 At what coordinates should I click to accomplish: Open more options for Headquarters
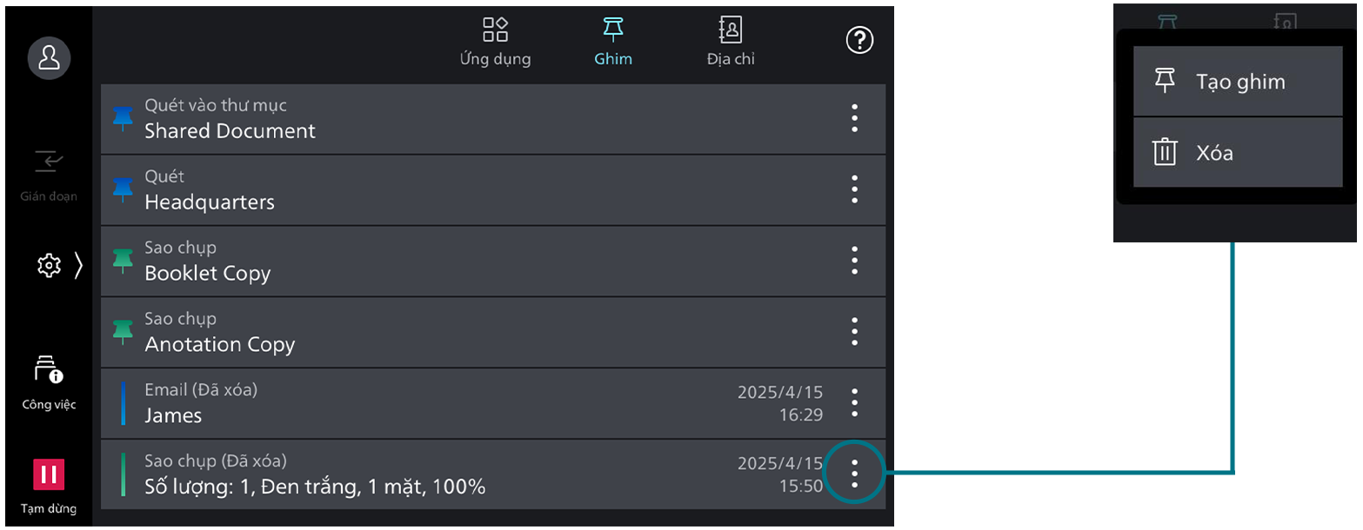coord(854,189)
